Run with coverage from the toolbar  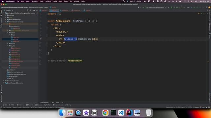click(x=174, y=7)
